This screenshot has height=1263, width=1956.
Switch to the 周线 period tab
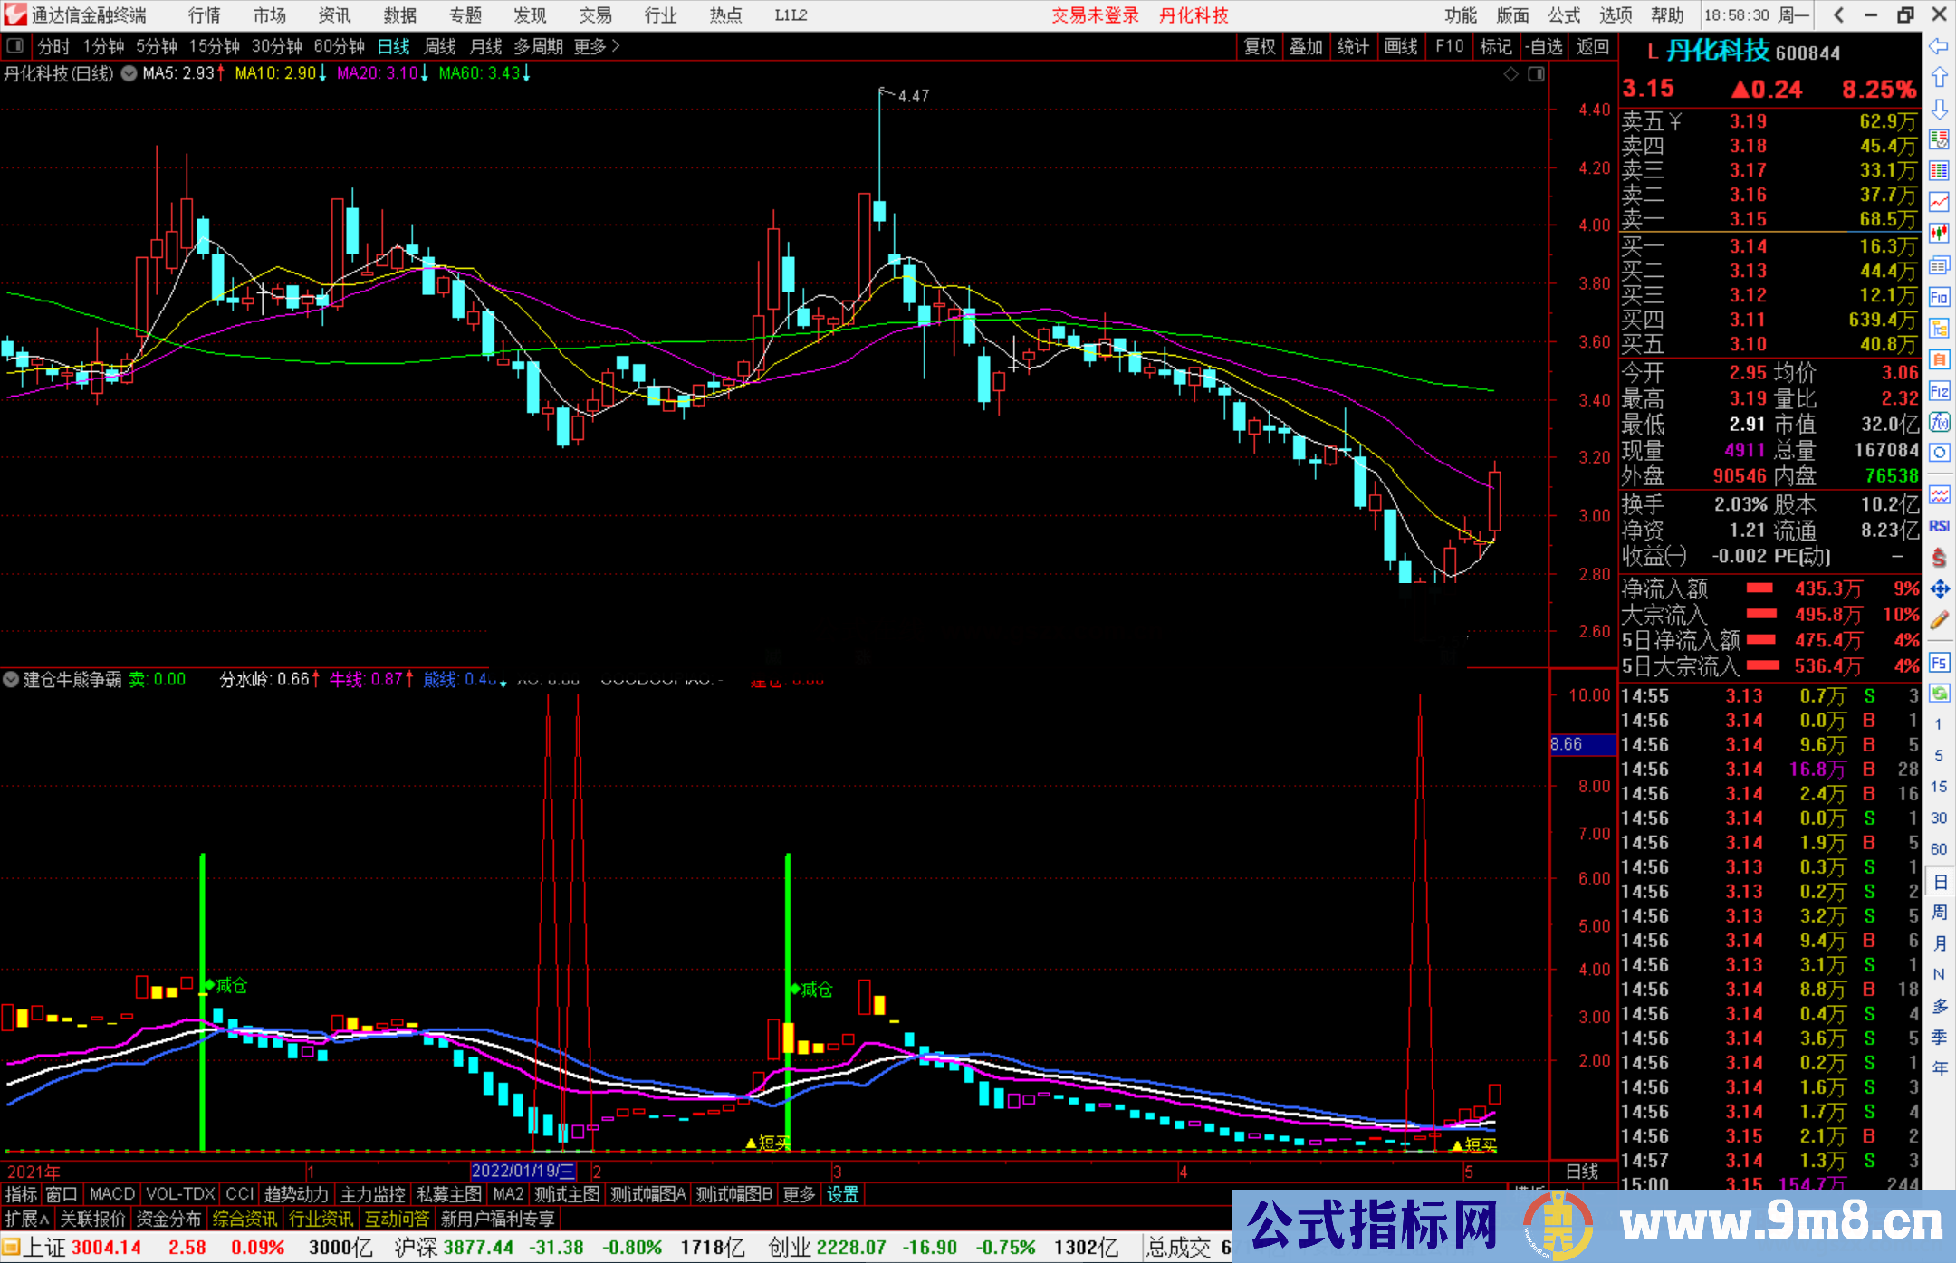(x=440, y=46)
